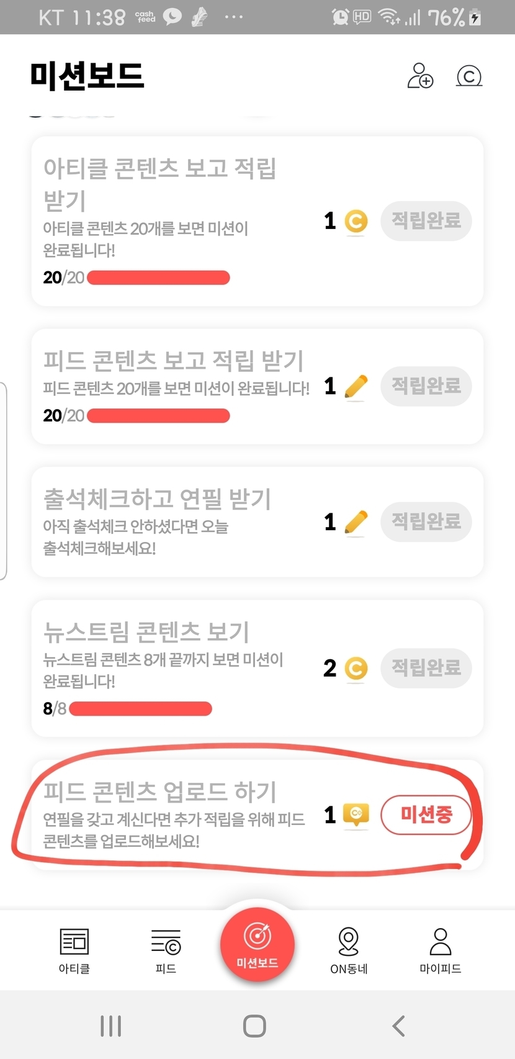
Task: Tap 적립완료 button on attendance check mission
Action: 426,521
